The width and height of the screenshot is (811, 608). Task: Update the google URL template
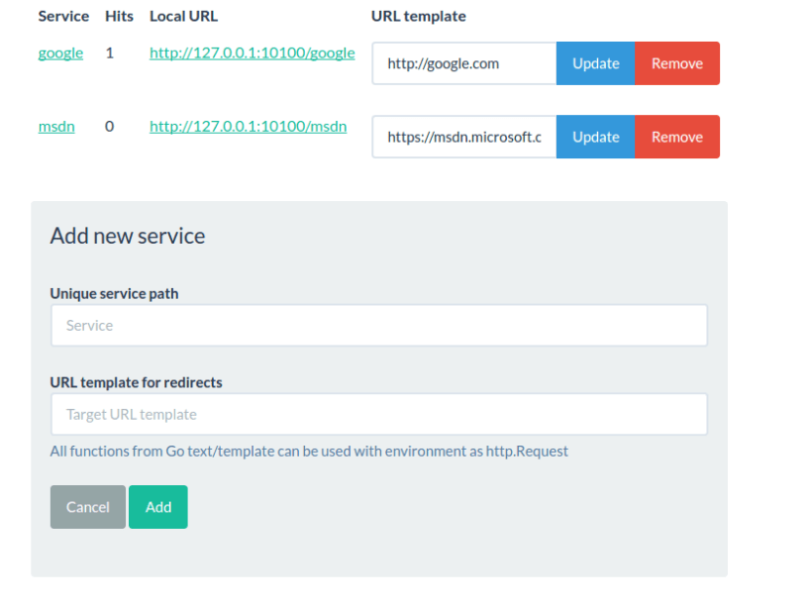click(x=595, y=62)
